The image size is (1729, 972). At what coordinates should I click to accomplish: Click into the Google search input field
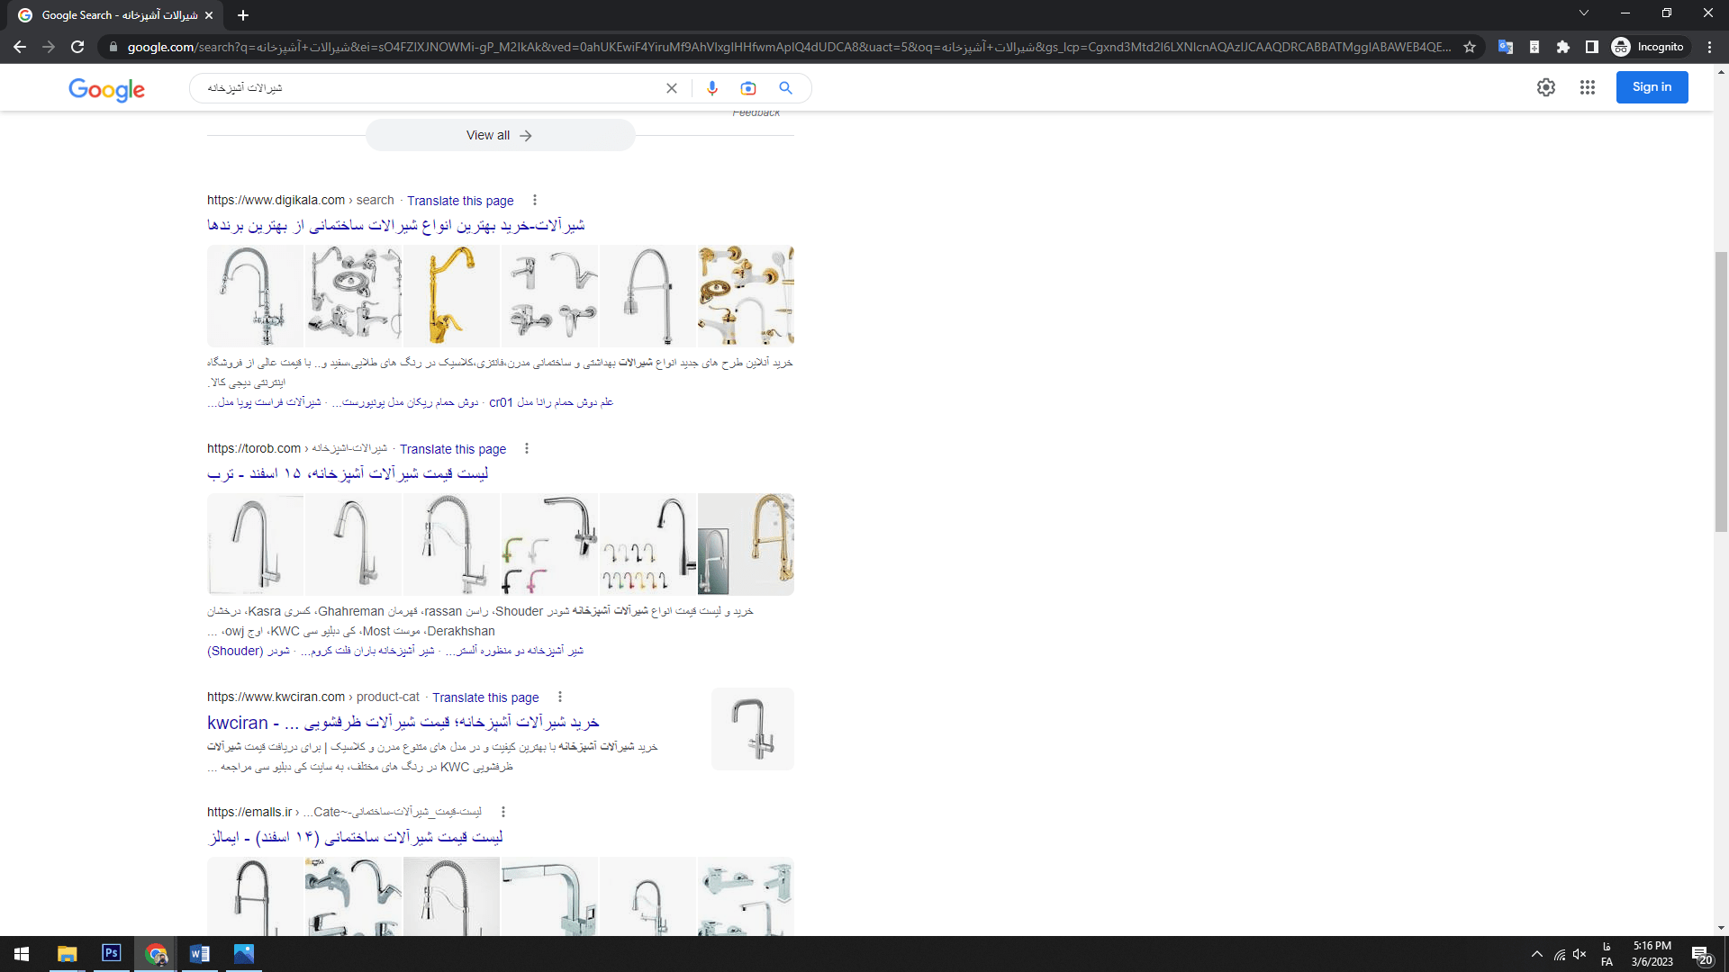point(432,88)
